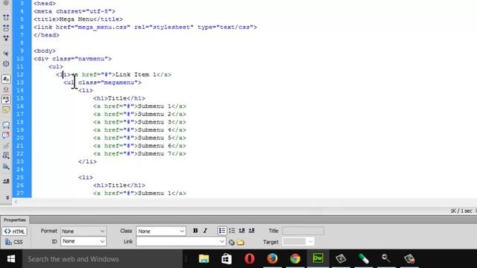
Task: Open the Recent Snippets icon
Action: 6,156
